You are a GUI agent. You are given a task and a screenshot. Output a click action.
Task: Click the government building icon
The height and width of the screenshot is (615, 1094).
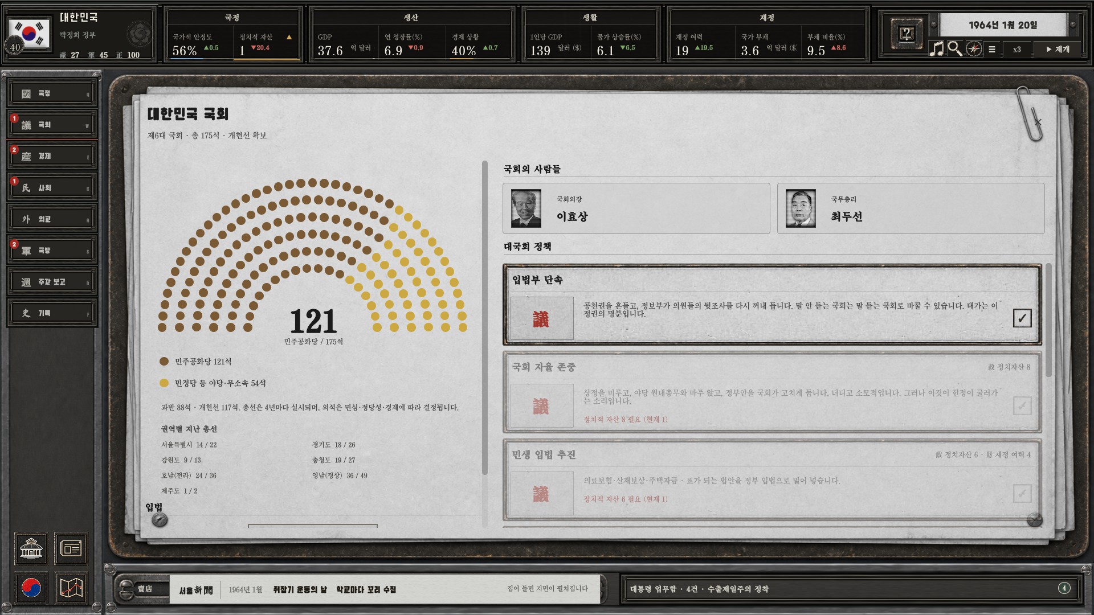[31, 548]
